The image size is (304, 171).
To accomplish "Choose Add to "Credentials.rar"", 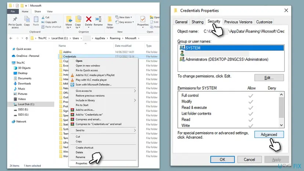I will click(89, 115).
